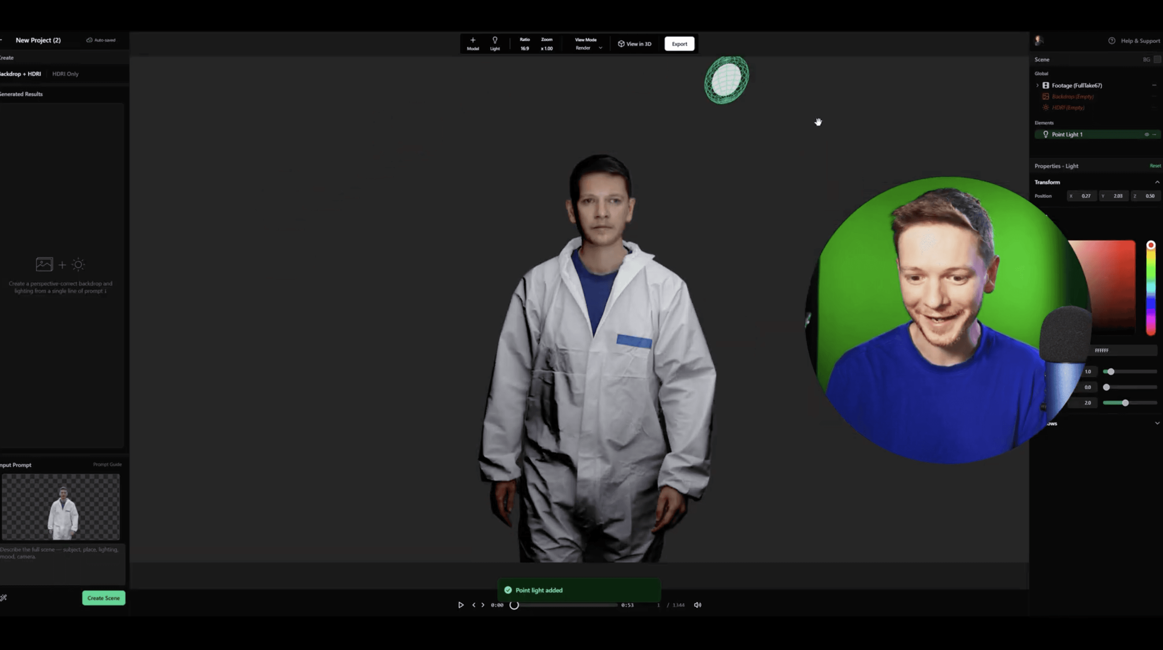Switch to the HDRI Only tab
Viewport: 1163px width, 650px height.
(x=65, y=74)
